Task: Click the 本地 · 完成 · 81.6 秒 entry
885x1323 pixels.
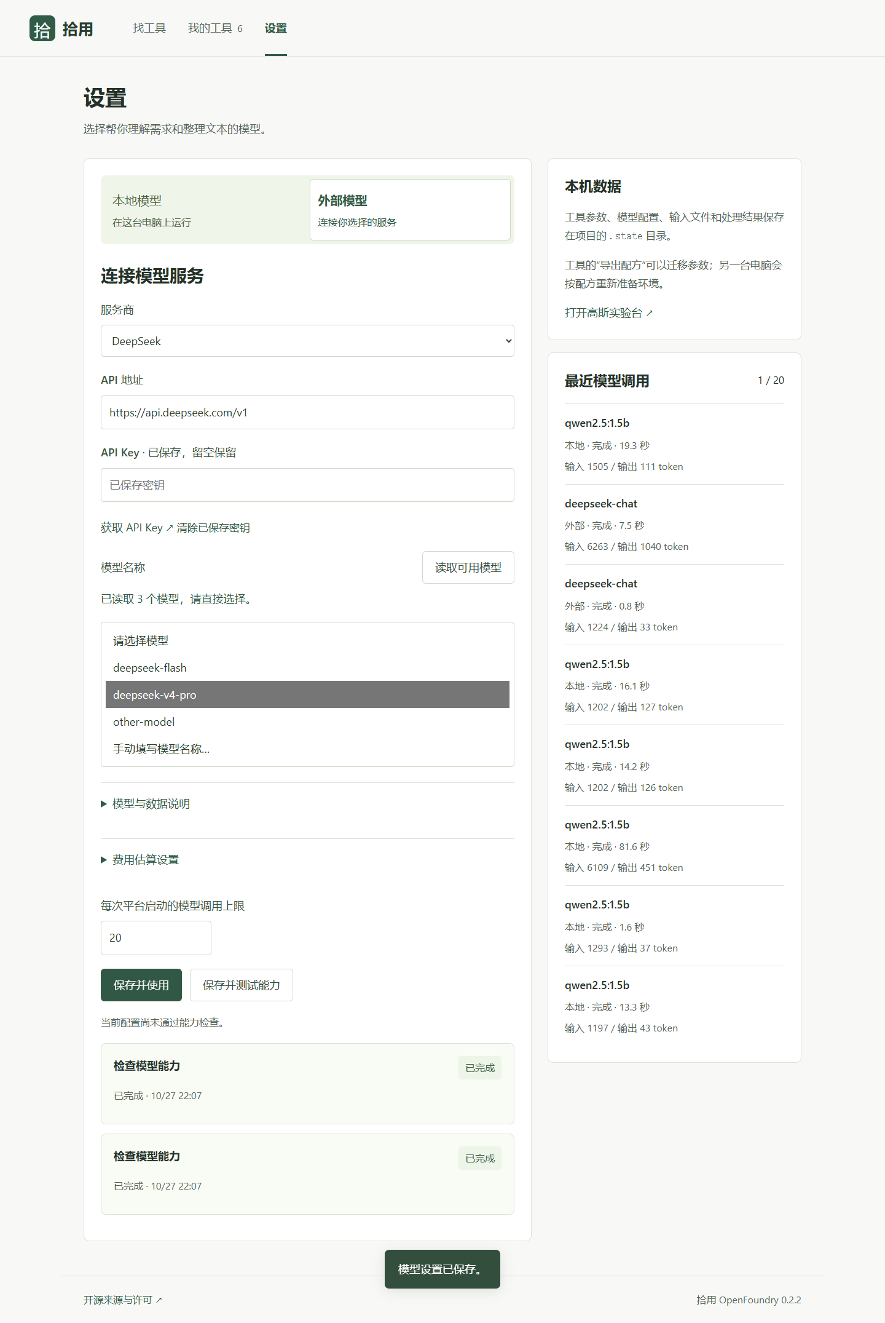Action: click(x=607, y=846)
